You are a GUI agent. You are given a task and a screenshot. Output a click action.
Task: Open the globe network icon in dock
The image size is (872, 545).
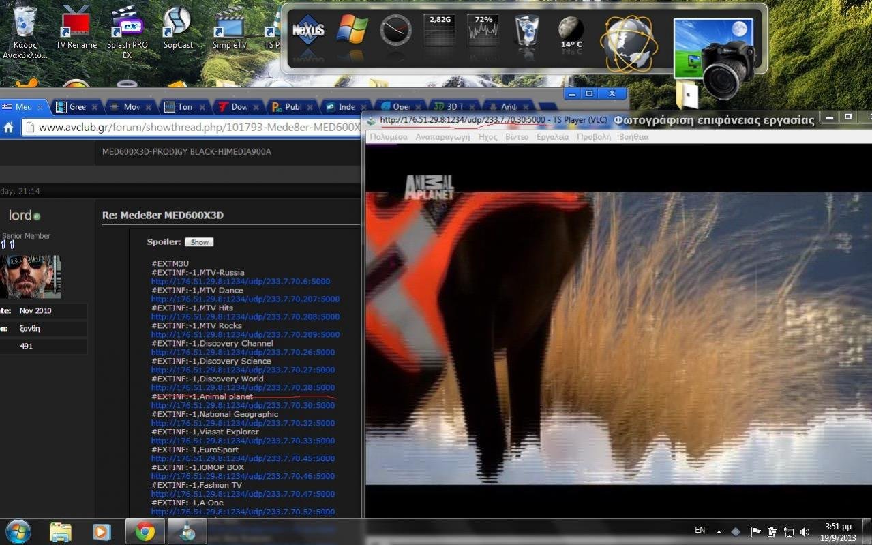[x=629, y=44]
